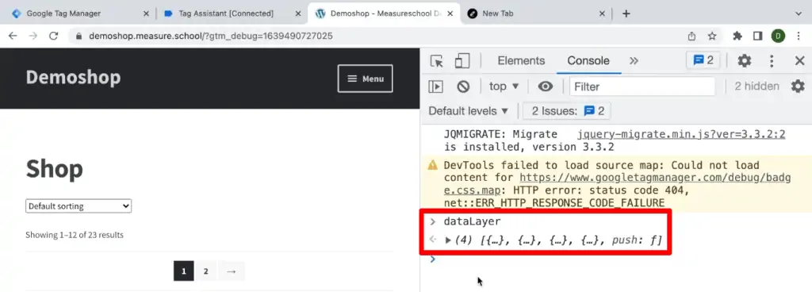The width and height of the screenshot is (812, 292).
Task: Clear the console
Action: coord(463,86)
